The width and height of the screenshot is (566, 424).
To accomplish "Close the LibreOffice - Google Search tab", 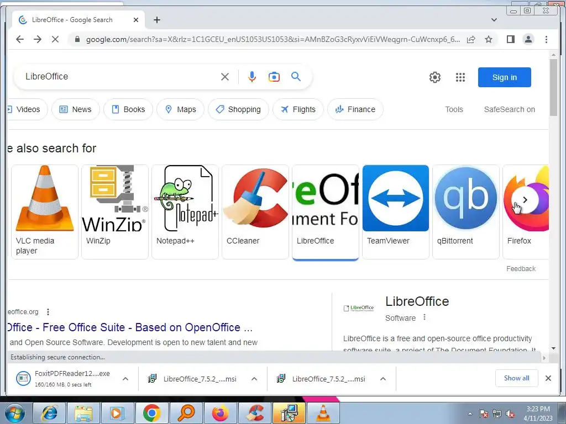I will (136, 20).
